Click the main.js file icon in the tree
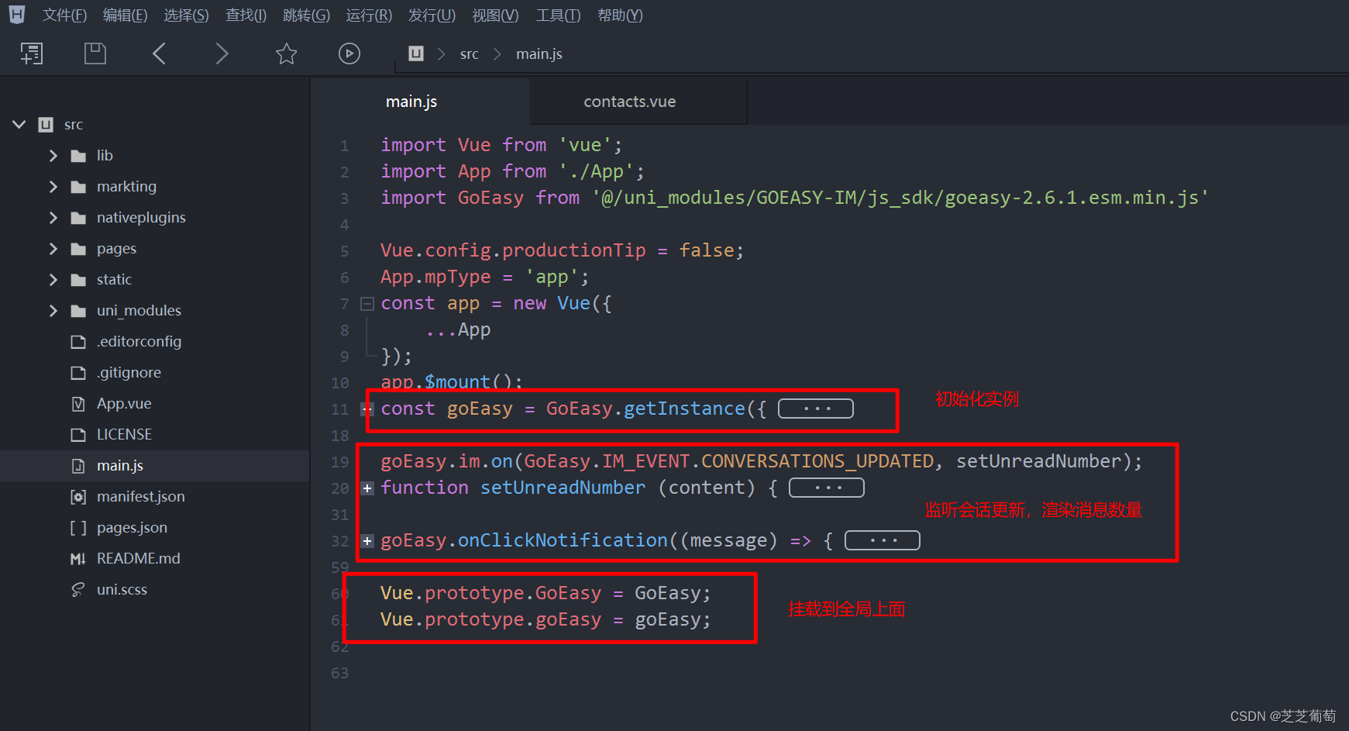Image resolution: width=1349 pixels, height=731 pixels. (78, 466)
